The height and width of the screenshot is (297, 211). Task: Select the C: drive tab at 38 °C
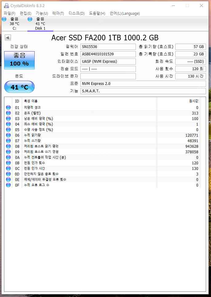point(14,23)
